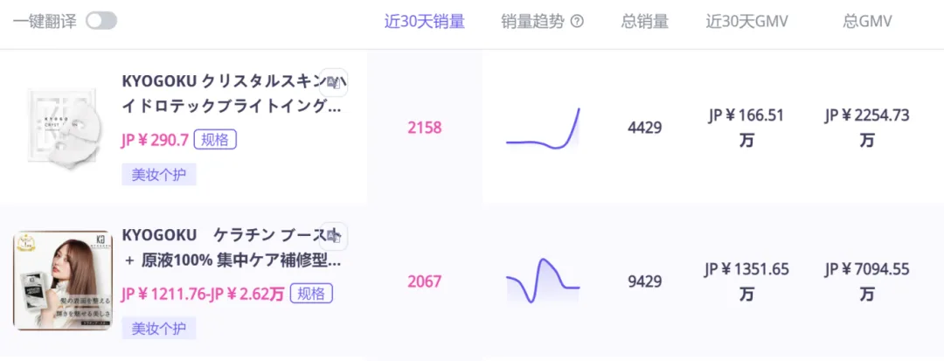Select the 总销量 column header
Image resolution: width=944 pixels, height=361 pixels.
coord(644,22)
